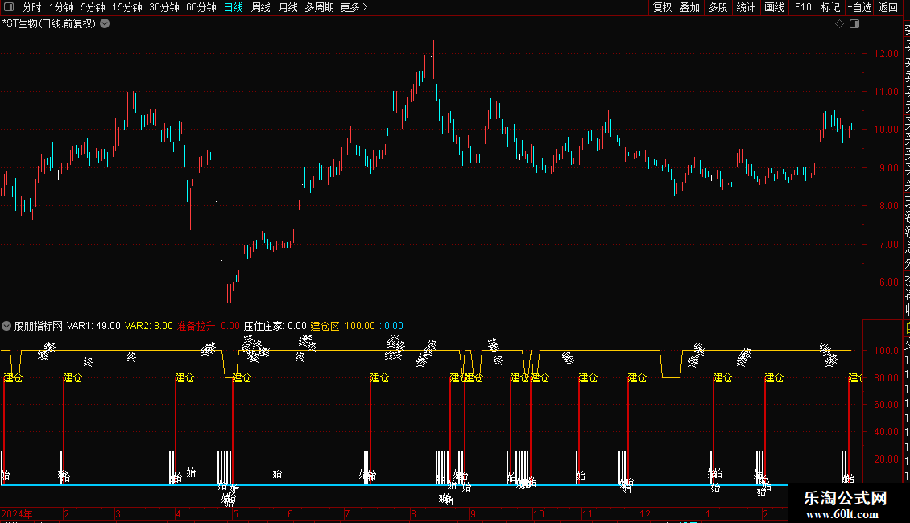Select the 15分钟 period tab

[127, 7]
